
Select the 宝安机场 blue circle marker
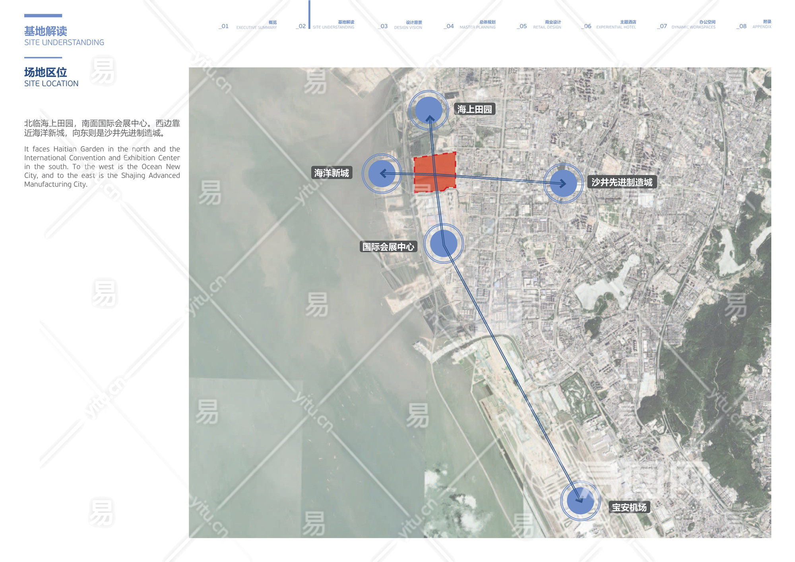click(x=580, y=501)
